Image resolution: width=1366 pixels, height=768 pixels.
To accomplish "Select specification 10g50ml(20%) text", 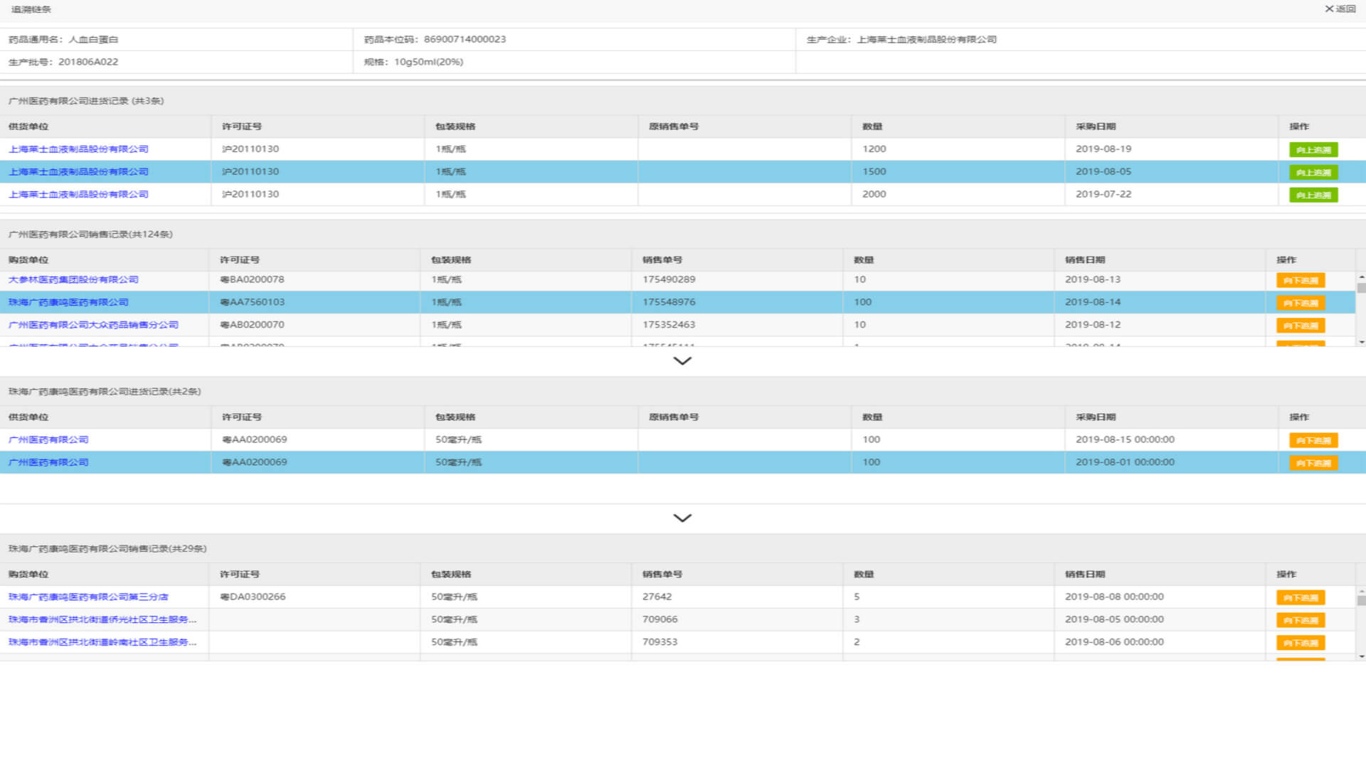I will [428, 62].
